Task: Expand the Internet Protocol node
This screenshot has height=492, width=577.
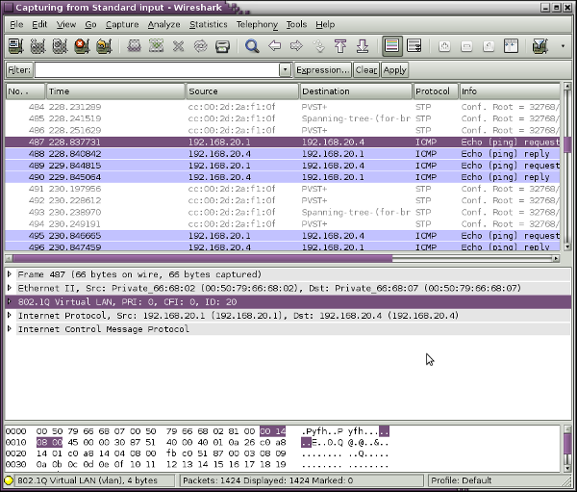Action: pyautogui.click(x=10, y=315)
